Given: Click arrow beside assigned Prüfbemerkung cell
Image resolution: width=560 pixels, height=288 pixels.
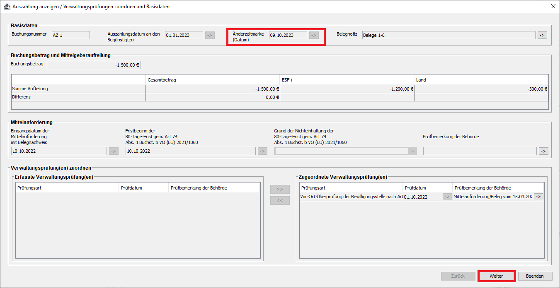Looking at the screenshot, I should pyautogui.click(x=538, y=197).
